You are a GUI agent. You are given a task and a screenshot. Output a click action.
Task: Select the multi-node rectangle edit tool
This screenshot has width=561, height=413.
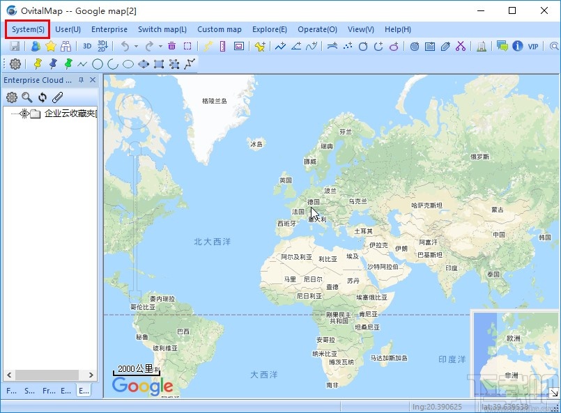174,64
